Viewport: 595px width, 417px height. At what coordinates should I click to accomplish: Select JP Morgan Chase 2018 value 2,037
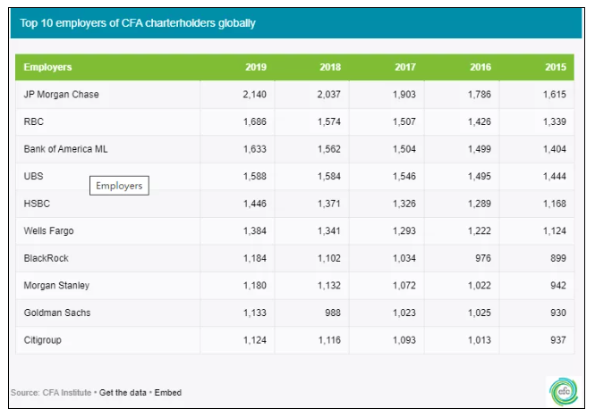click(329, 95)
